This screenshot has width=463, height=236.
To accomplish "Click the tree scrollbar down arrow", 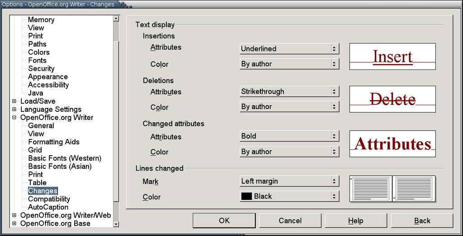I will click(116, 224).
